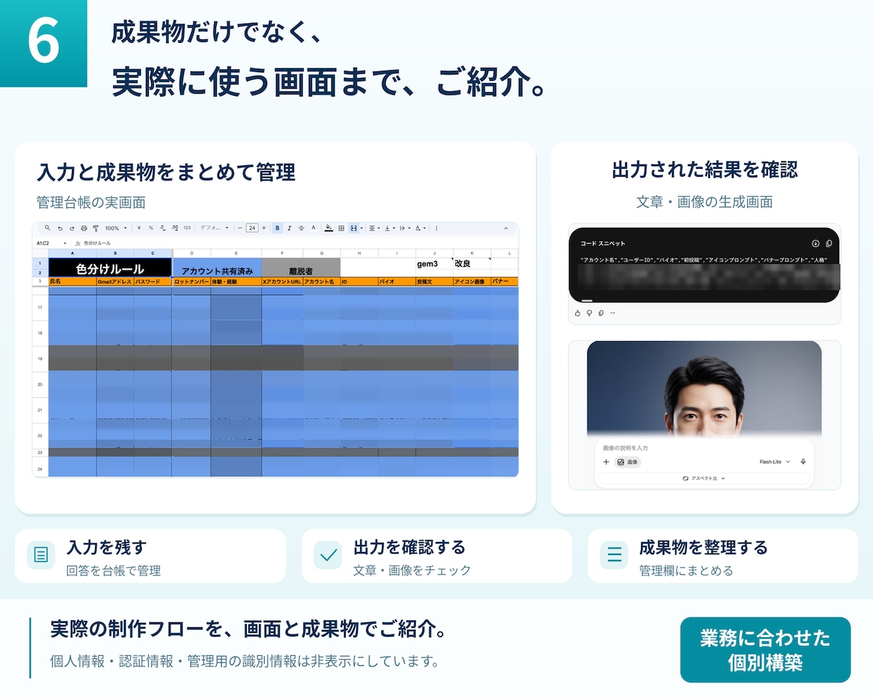This screenshot has width=873, height=698.
Task: Open the 100% zoom dropdown
Action: click(116, 228)
